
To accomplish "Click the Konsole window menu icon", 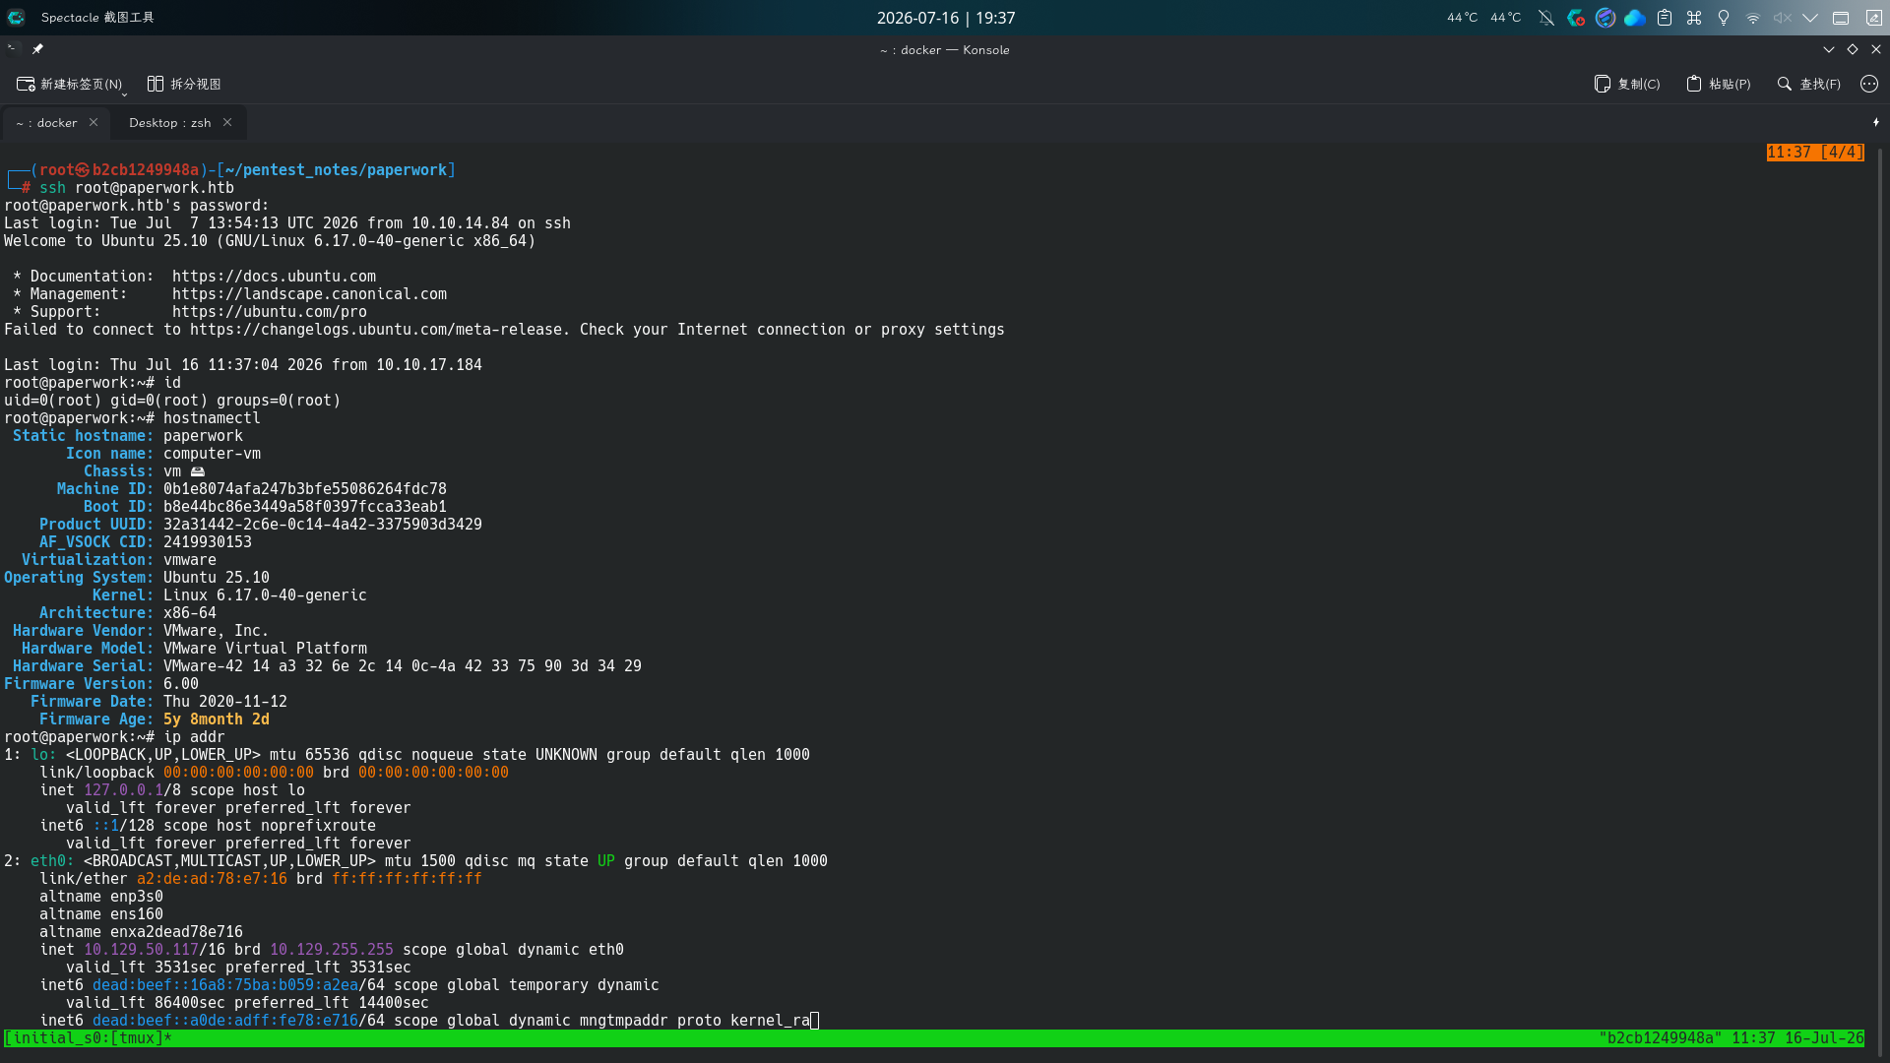I will (x=12, y=48).
